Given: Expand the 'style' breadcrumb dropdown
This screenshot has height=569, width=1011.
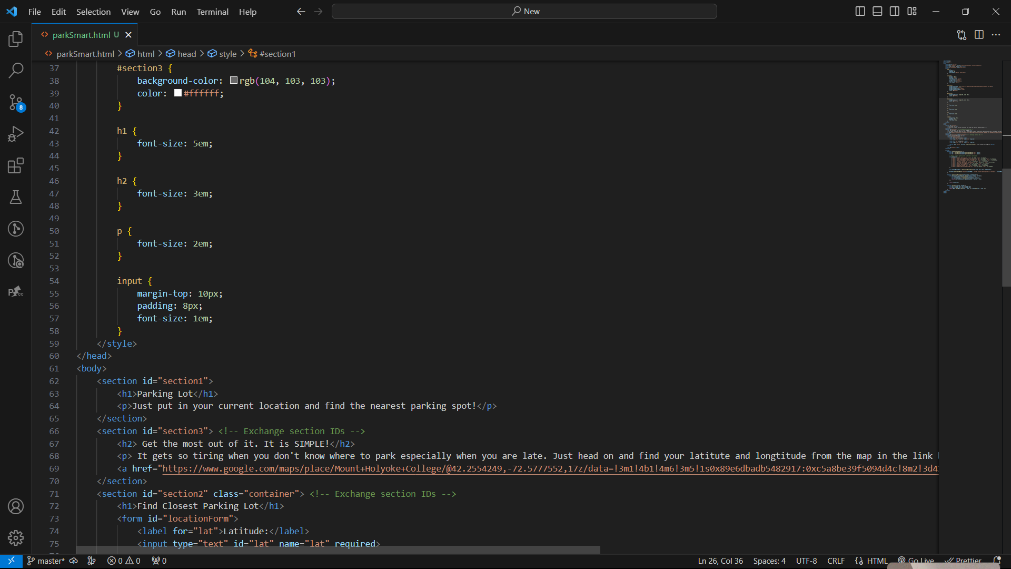Looking at the screenshot, I should tap(227, 54).
